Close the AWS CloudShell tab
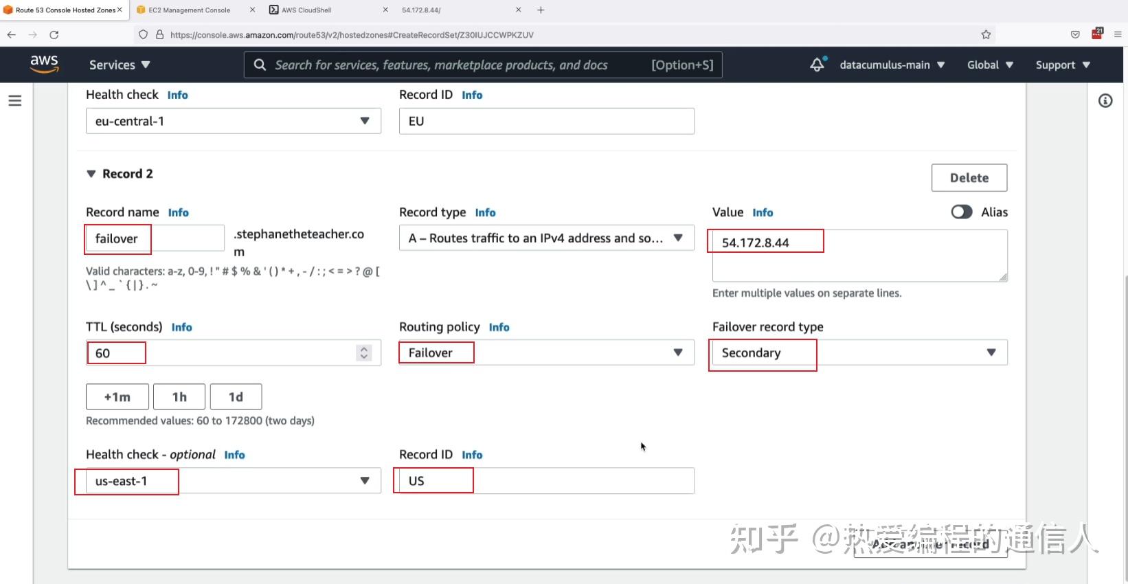 pos(385,10)
